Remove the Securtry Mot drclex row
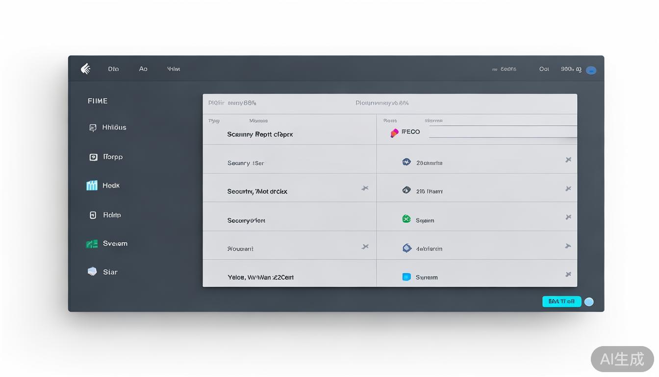 [365, 188]
